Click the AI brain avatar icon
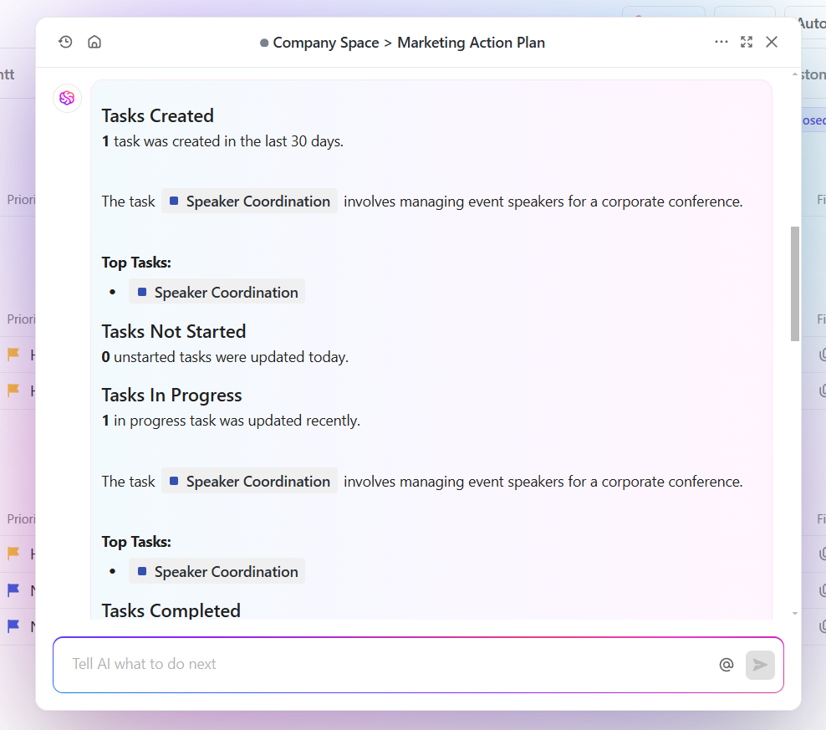The width and height of the screenshot is (826, 730). click(x=67, y=98)
